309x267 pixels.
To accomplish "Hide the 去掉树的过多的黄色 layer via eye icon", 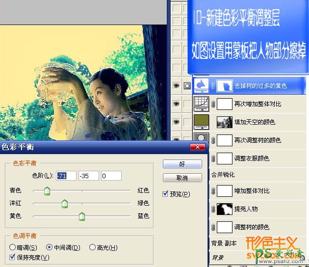I will [x=176, y=86].
